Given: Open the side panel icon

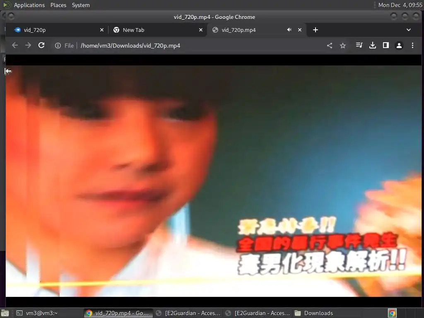Looking at the screenshot, I should pos(386,46).
